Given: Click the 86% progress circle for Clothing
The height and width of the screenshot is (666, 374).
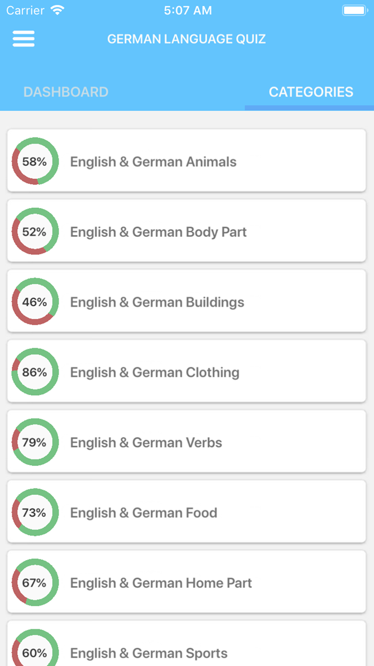Looking at the screenshot, I should tap(34, 372).
